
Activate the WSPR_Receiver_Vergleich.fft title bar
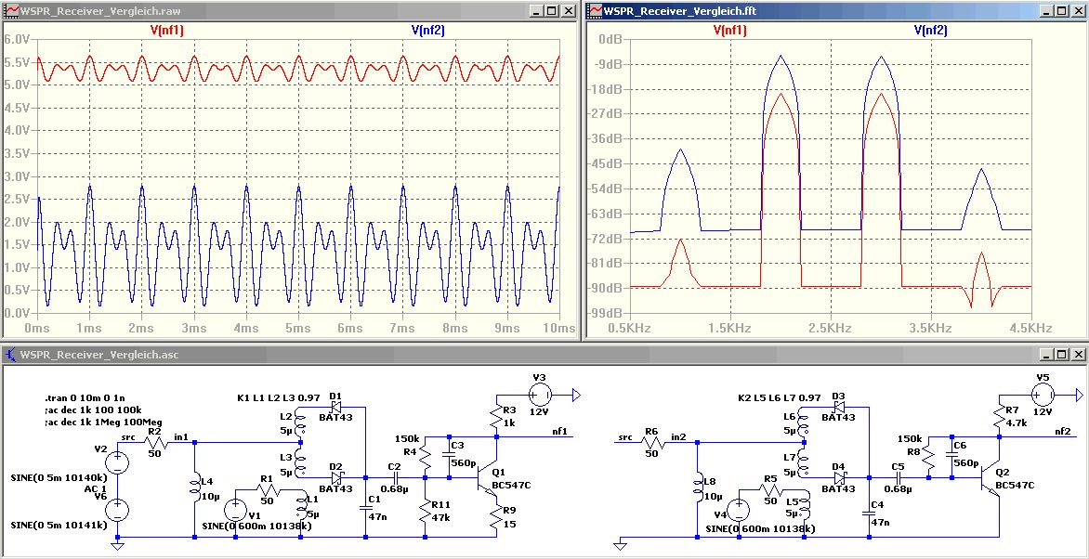pyautogui.click(x=790, y=11)
